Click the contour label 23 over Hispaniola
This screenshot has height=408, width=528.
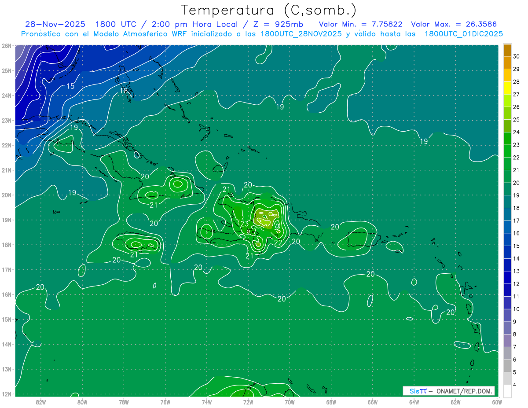pos(245,224)
